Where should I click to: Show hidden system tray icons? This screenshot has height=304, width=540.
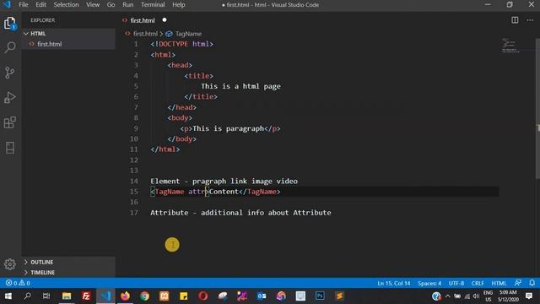click(448, 296)
